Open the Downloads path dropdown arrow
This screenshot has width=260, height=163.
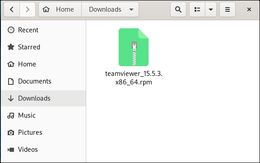pyautogui.click(x=131, y=9)
